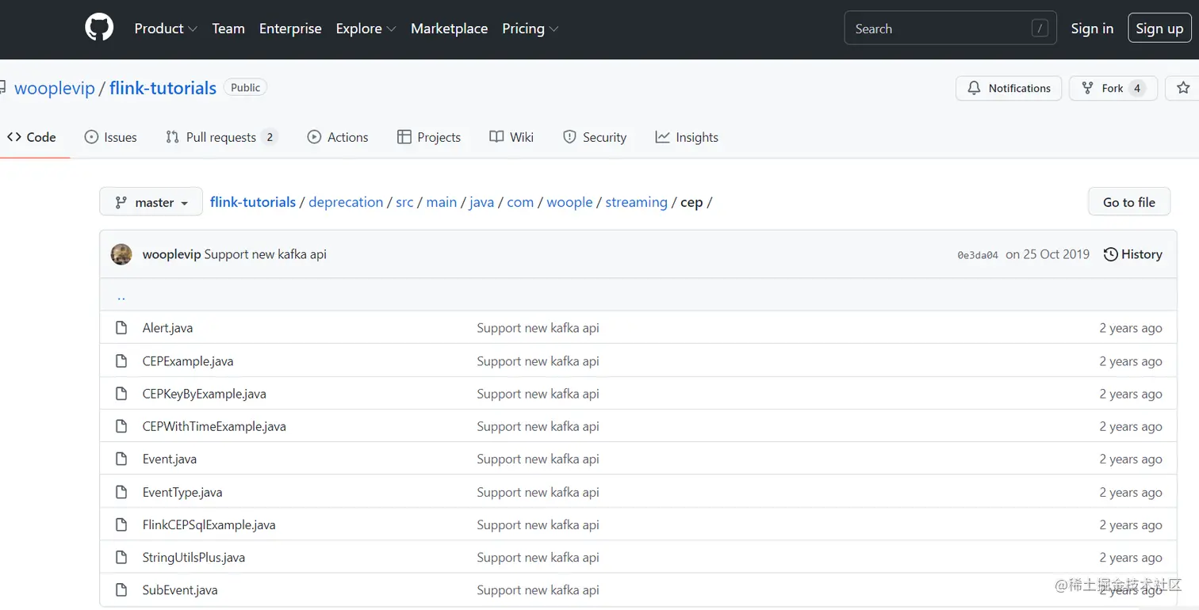Click deprecation in the breadcrumb path
The height and width of the screenshot is (610, 1199).
(x=346, y=202)
